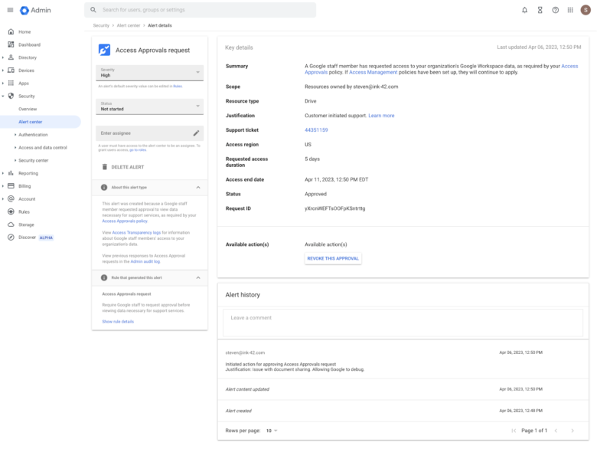Click the Home icon in sidebar

tap(11, 31)
